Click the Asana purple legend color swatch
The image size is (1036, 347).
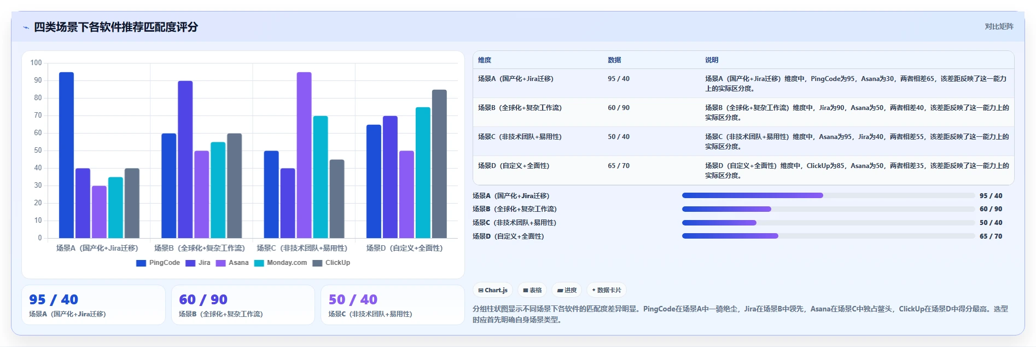220,263
